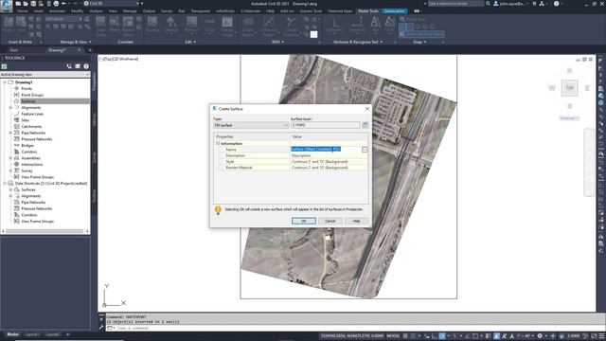The width and height of the screenshot is (606, 341).
Task: Click the Followers tool in Vectorize panel
Action: click(x=334, y=25)
